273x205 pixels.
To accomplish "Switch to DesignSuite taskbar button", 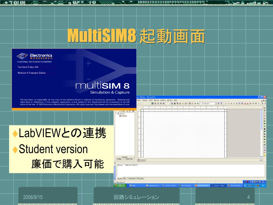I will click(x=153, y=186).
